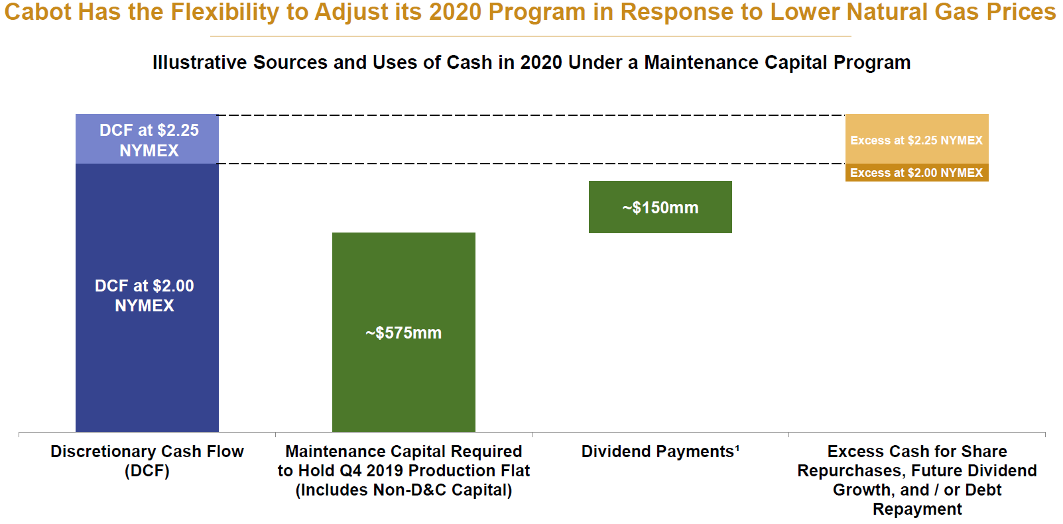1063x524 pixels.
Task: Click the 'DCF at $2.25 NYMEX' bar segment
Action: [x=147, y=139]
